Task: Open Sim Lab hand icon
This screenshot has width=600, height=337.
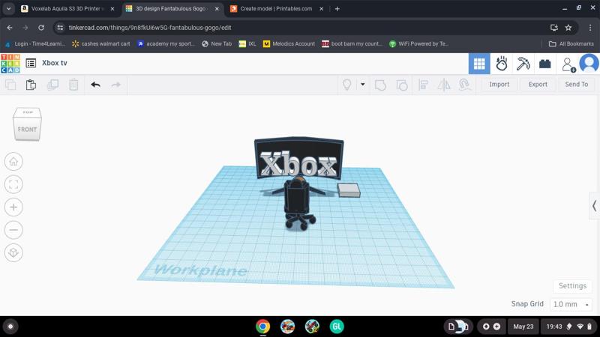Action: 501,64
